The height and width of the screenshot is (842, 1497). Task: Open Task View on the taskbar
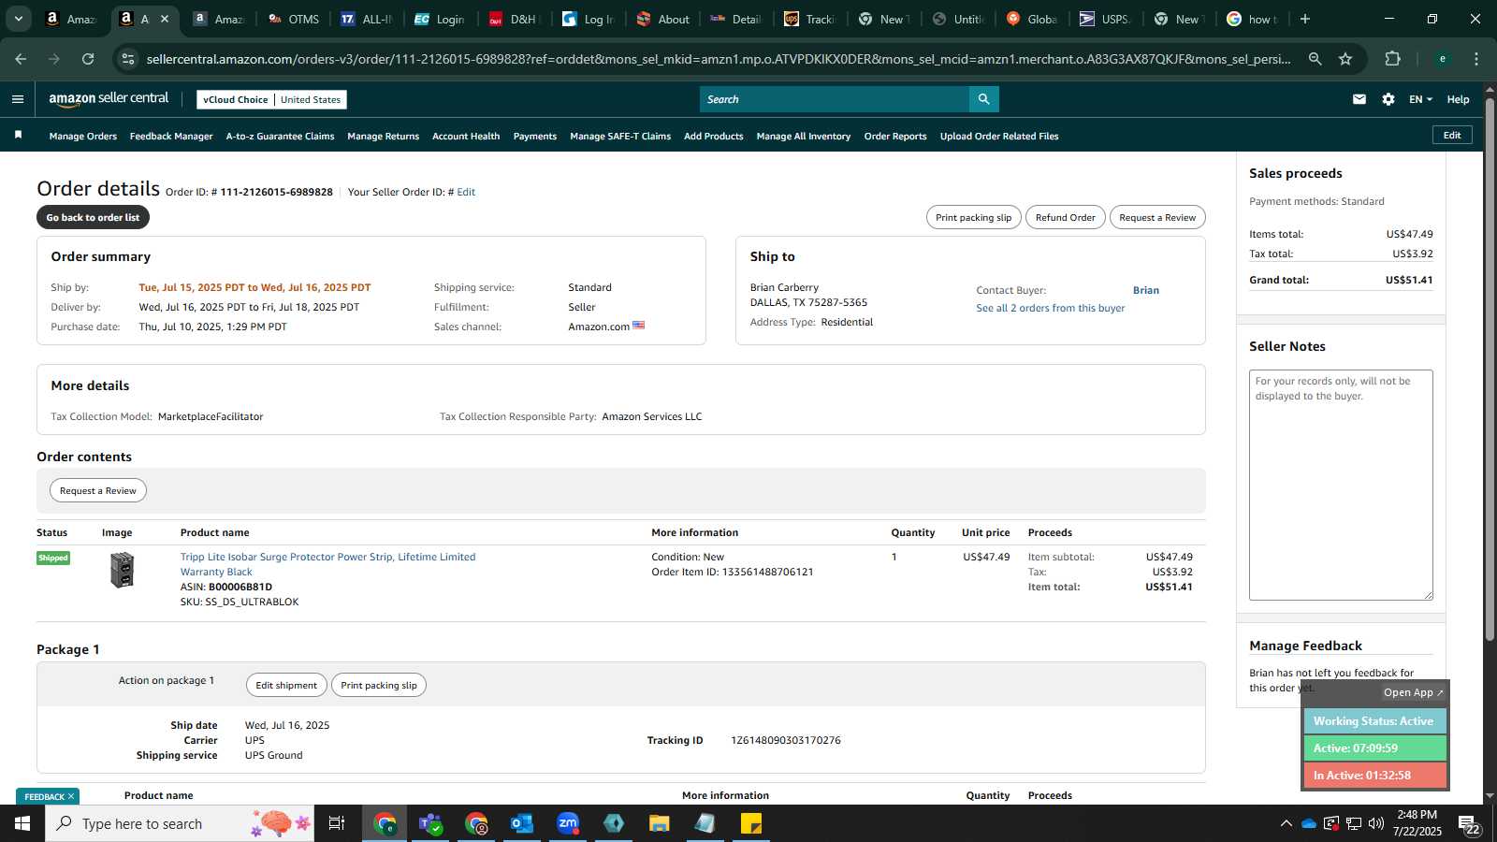[x=337, y=823]
